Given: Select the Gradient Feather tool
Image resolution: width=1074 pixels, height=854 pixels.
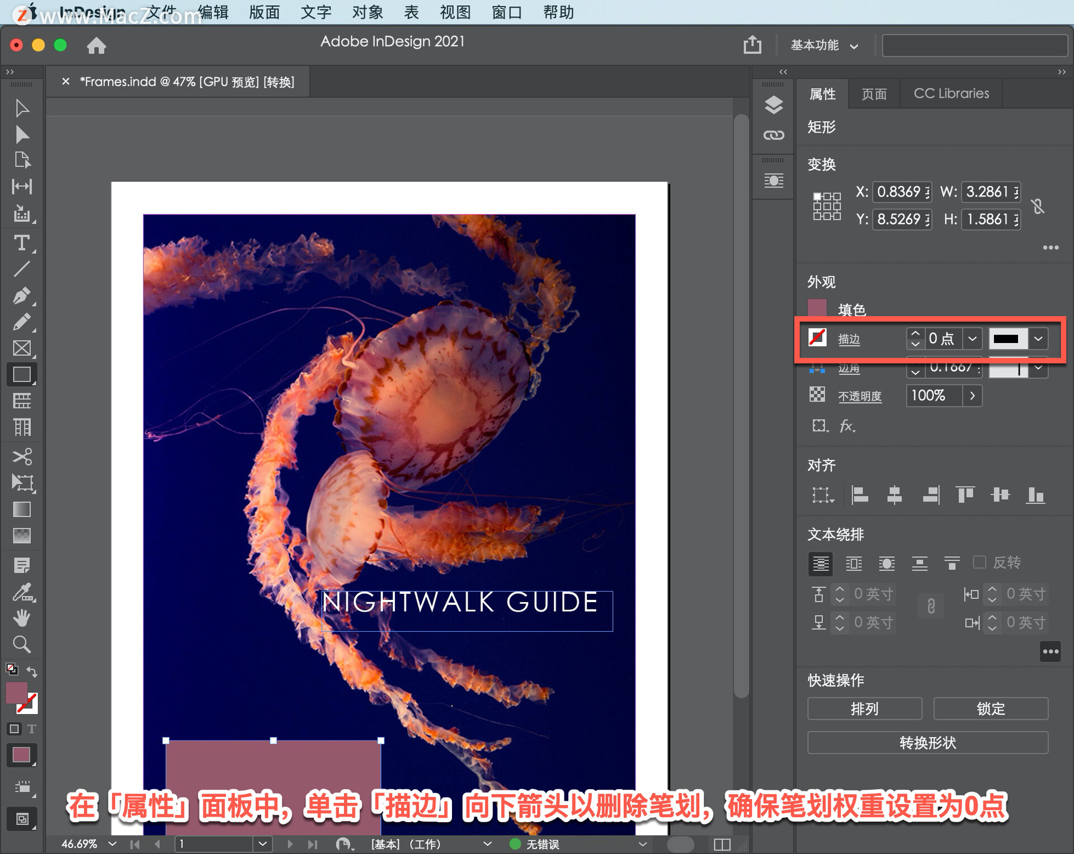Looking at the screenshot, I should pyautogui.click(x=22, y=536).
